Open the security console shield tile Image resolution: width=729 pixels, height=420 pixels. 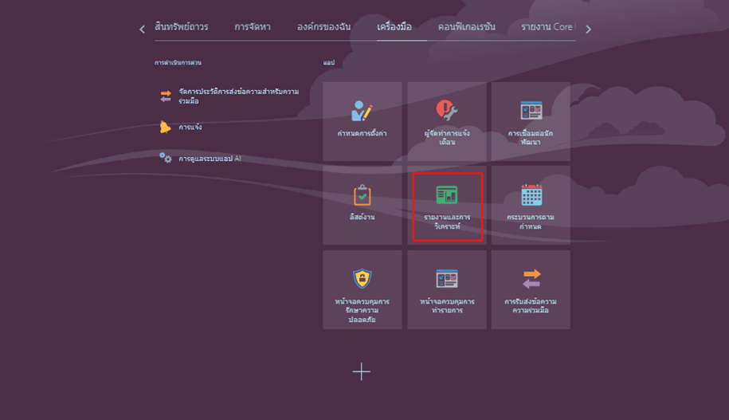362,289
